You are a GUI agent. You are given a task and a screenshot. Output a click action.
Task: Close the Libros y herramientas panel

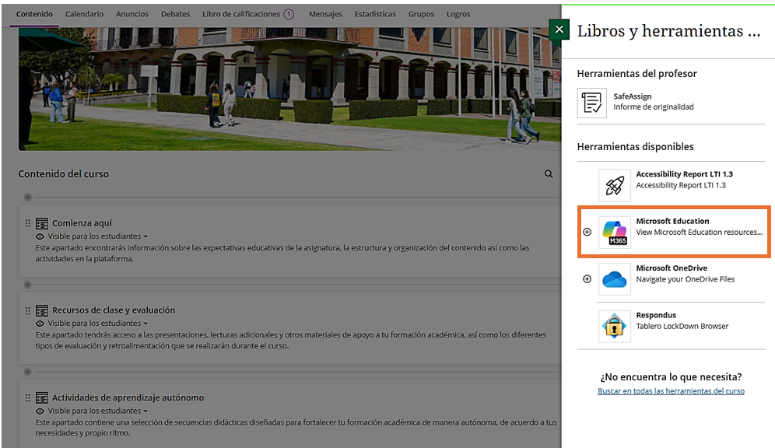click(x=559, y=30)
